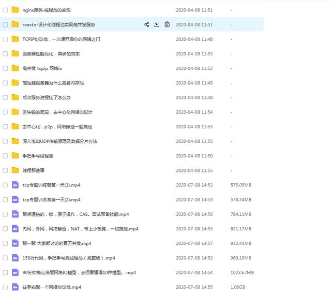
Task: Click the file size 578.34MB
Action: (x=241, y=200)
